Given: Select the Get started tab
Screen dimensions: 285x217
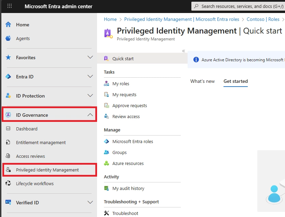Looking at the screenshot, I should pyautogui.click(x=235, y=81).
